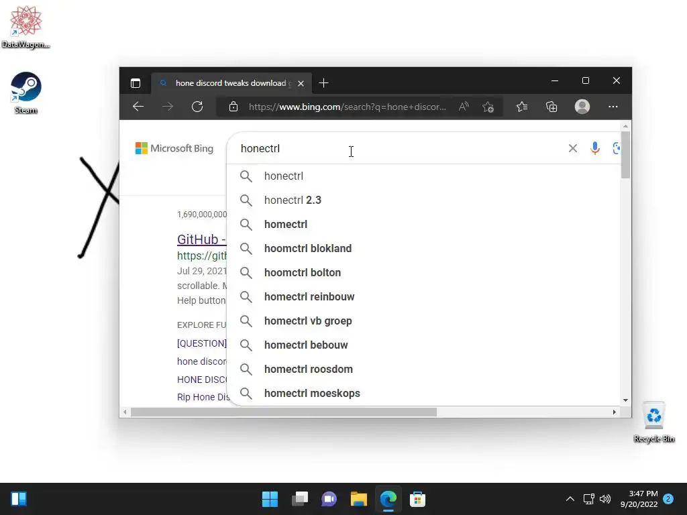Click the horizontal scrollbar thumb

[x=284, y=412]
